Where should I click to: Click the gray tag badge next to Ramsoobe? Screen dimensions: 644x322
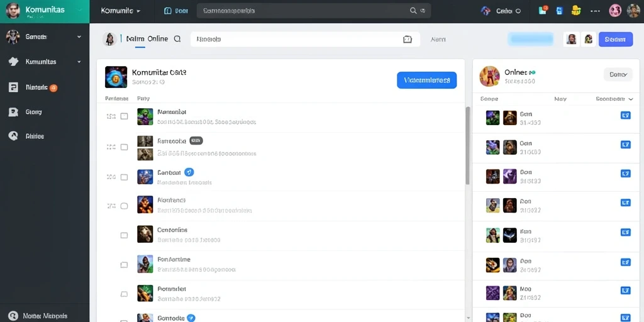[x=196, y=141]
